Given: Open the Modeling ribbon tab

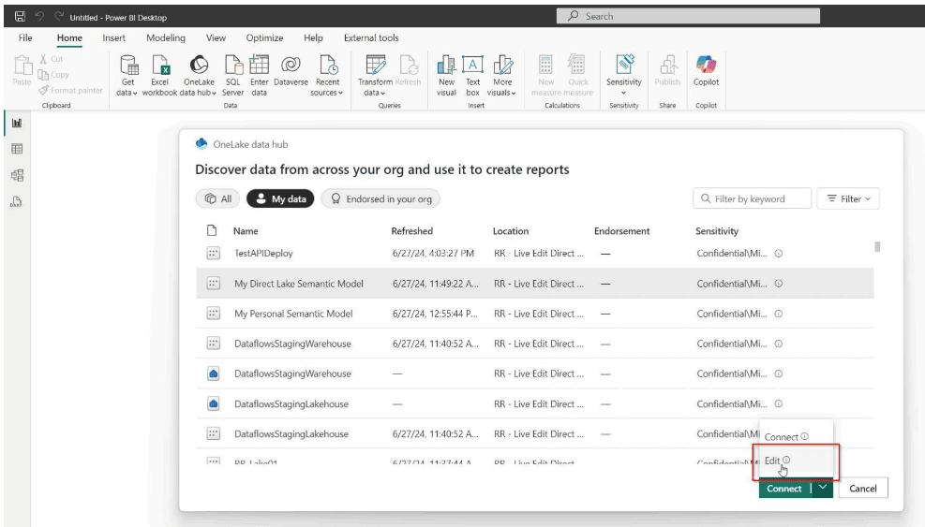Looking at the screenshot, I should pyautogui.click(x=165, y=38).
